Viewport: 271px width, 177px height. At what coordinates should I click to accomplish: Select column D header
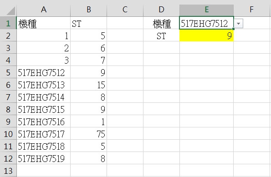click(161, 10)
